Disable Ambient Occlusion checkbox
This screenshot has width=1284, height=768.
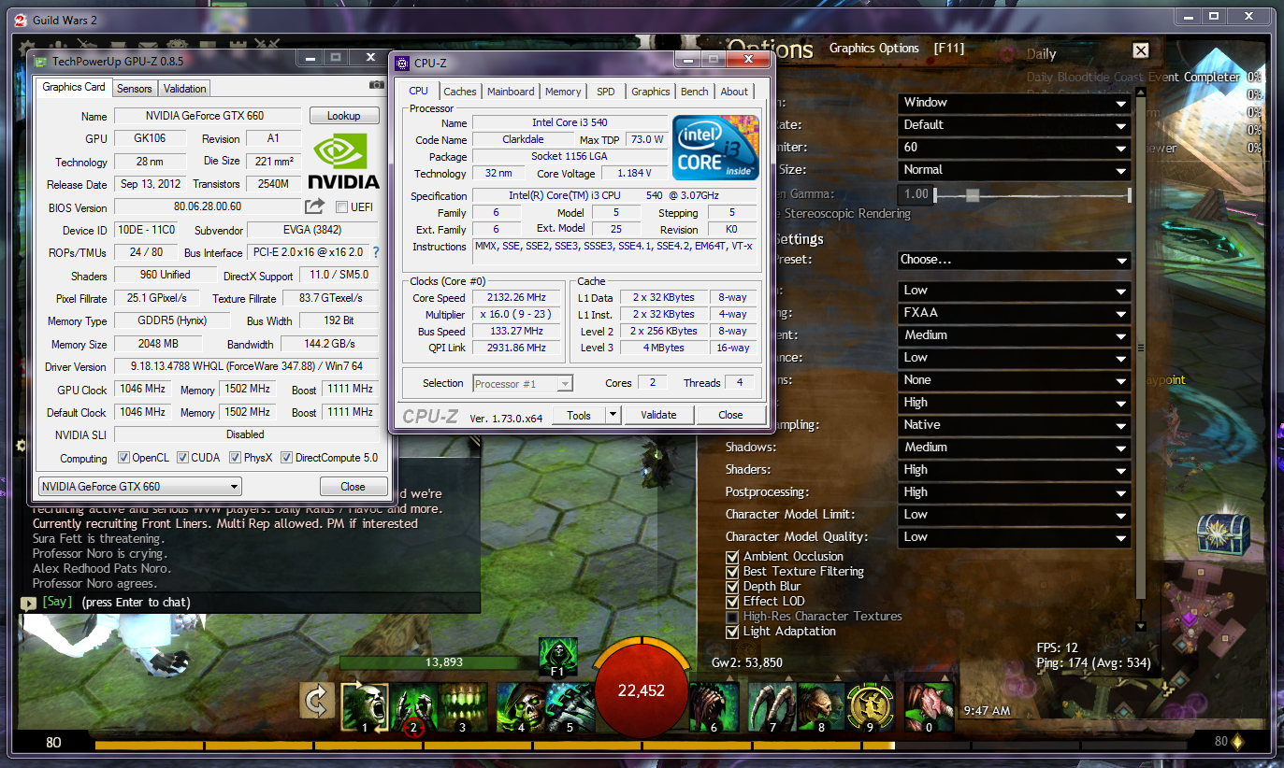tap(733, 557)
